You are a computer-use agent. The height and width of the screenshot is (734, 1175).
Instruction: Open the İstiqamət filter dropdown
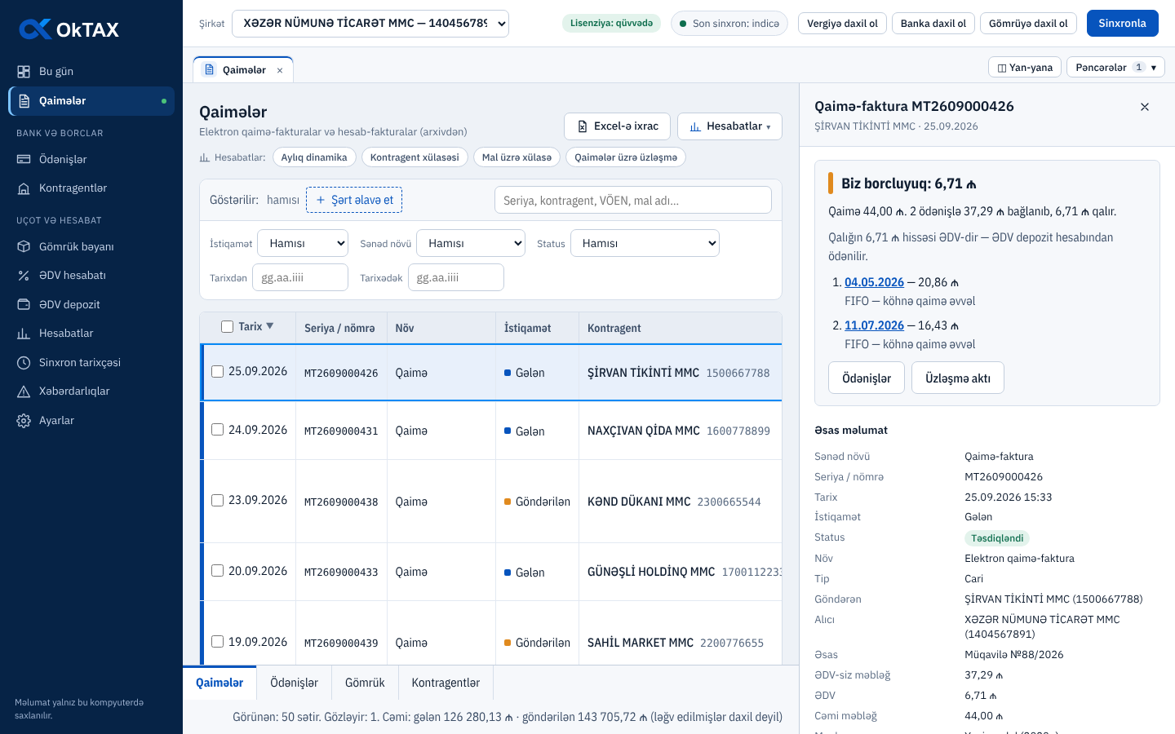(303, 243)
